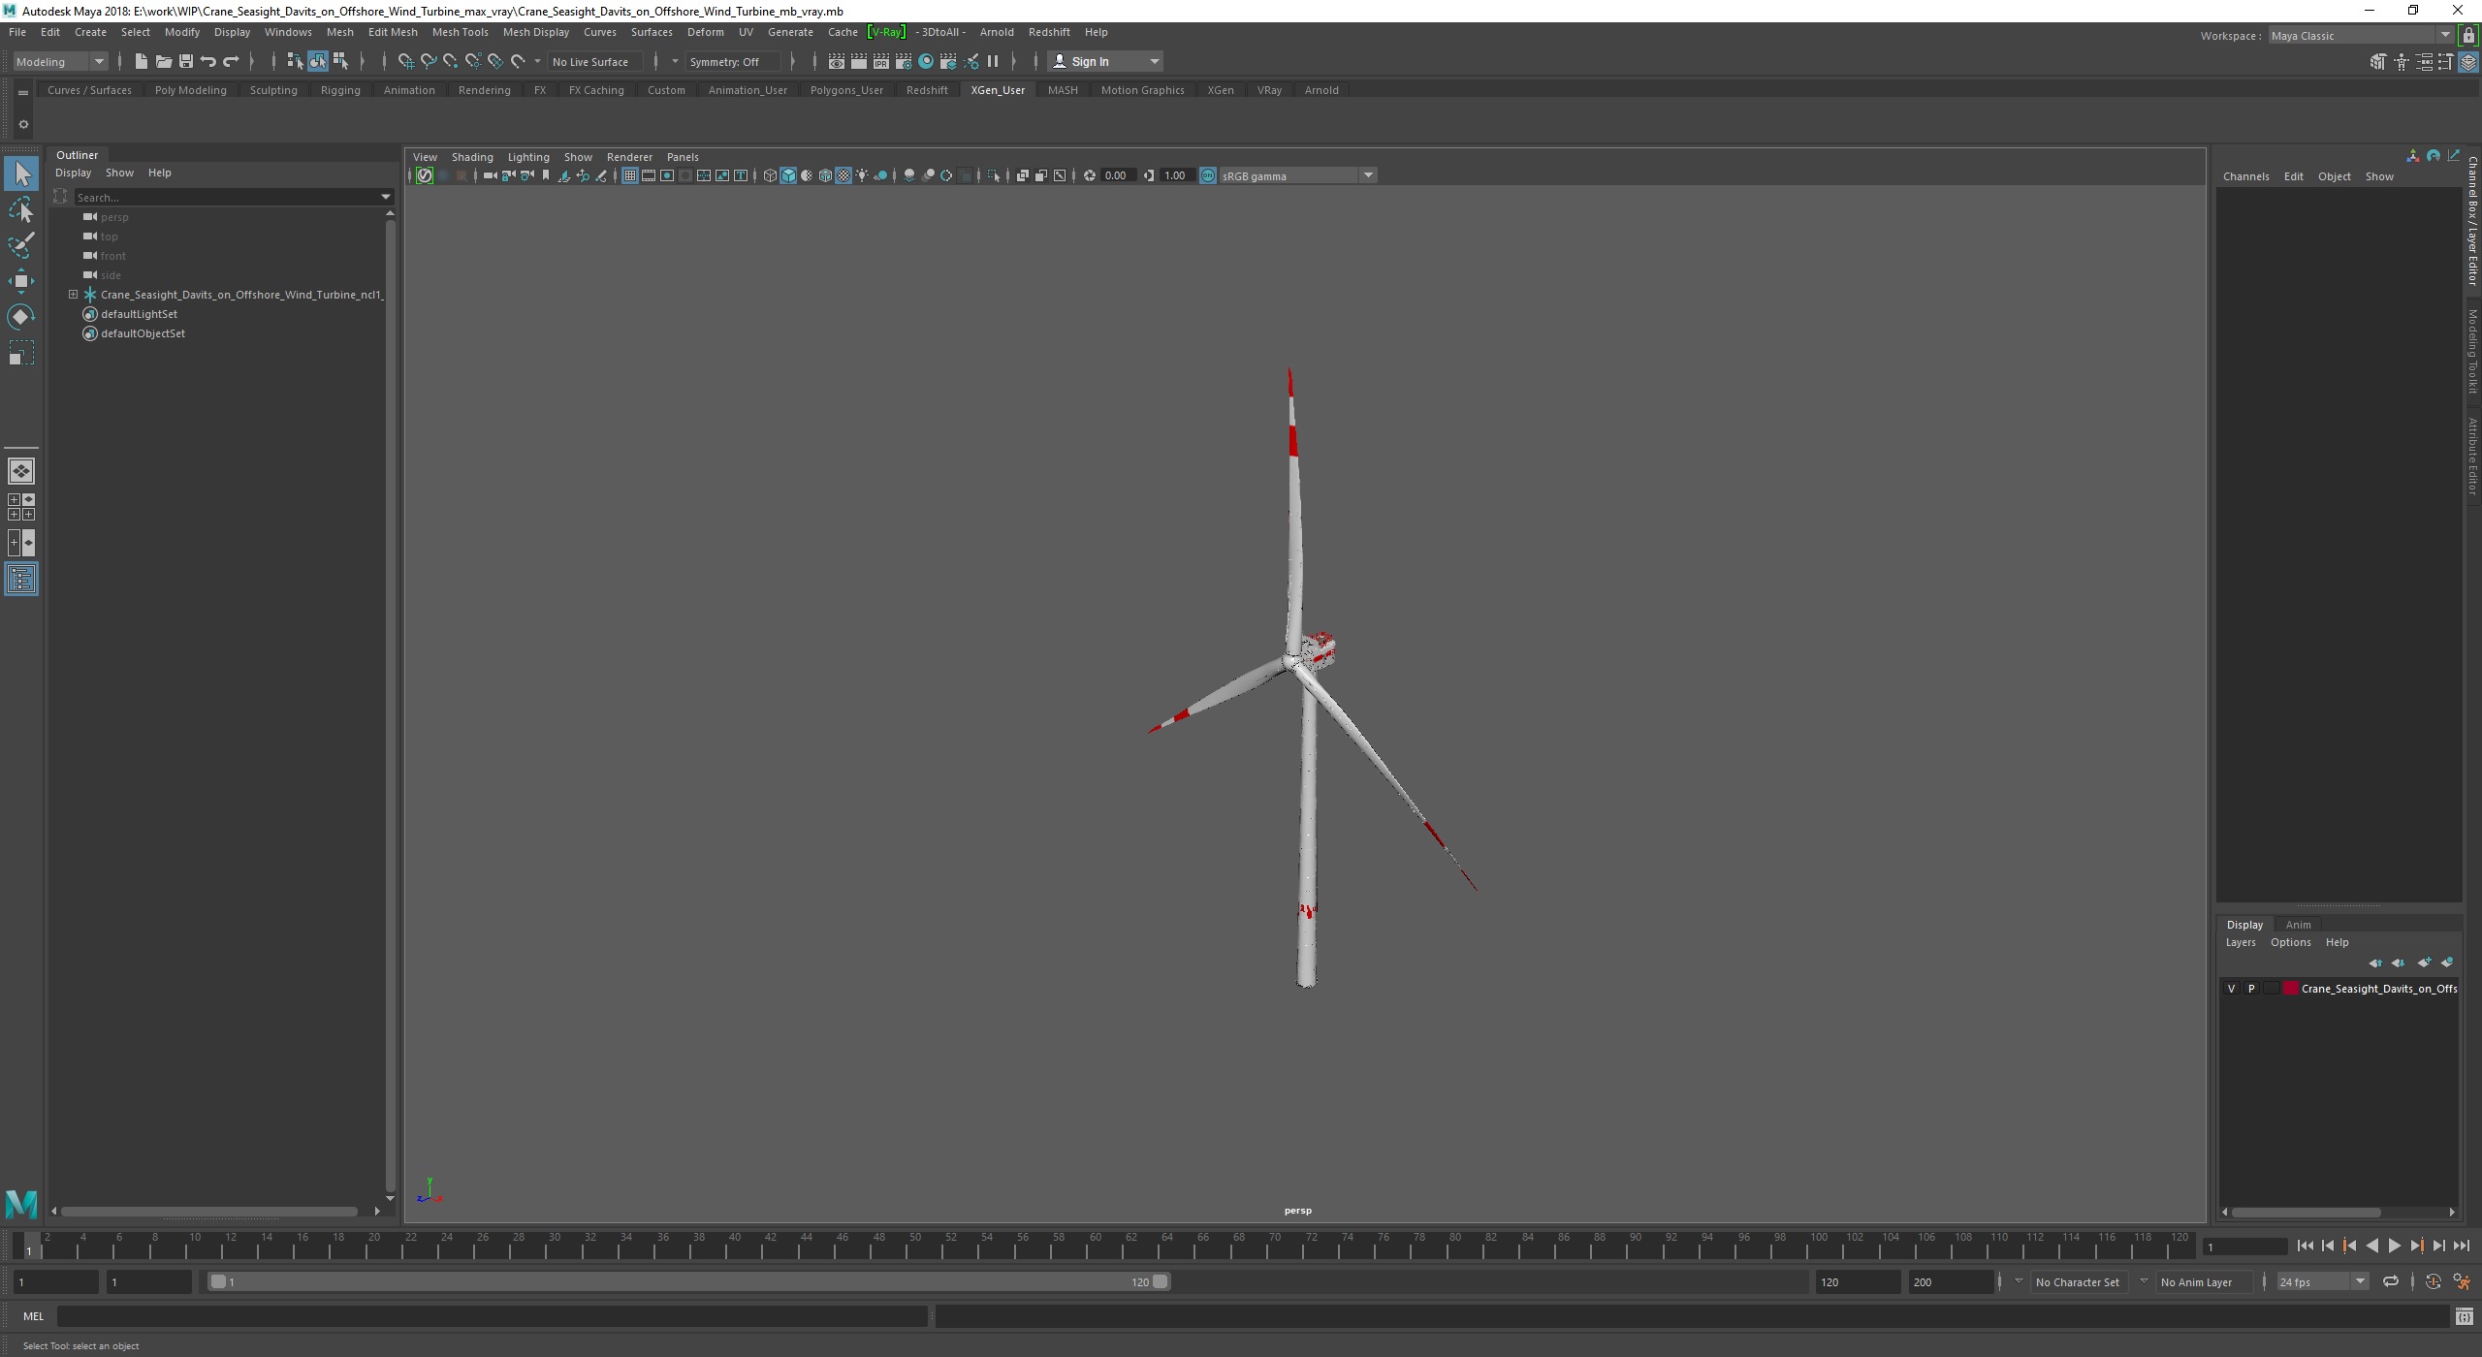This screenshot has width=2482, height=1357.
Task: Click the Save scene icon
Action: (x=186, y=61)
